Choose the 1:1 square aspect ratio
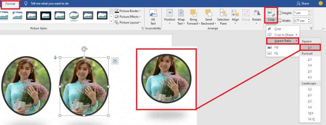 [310, 47]
